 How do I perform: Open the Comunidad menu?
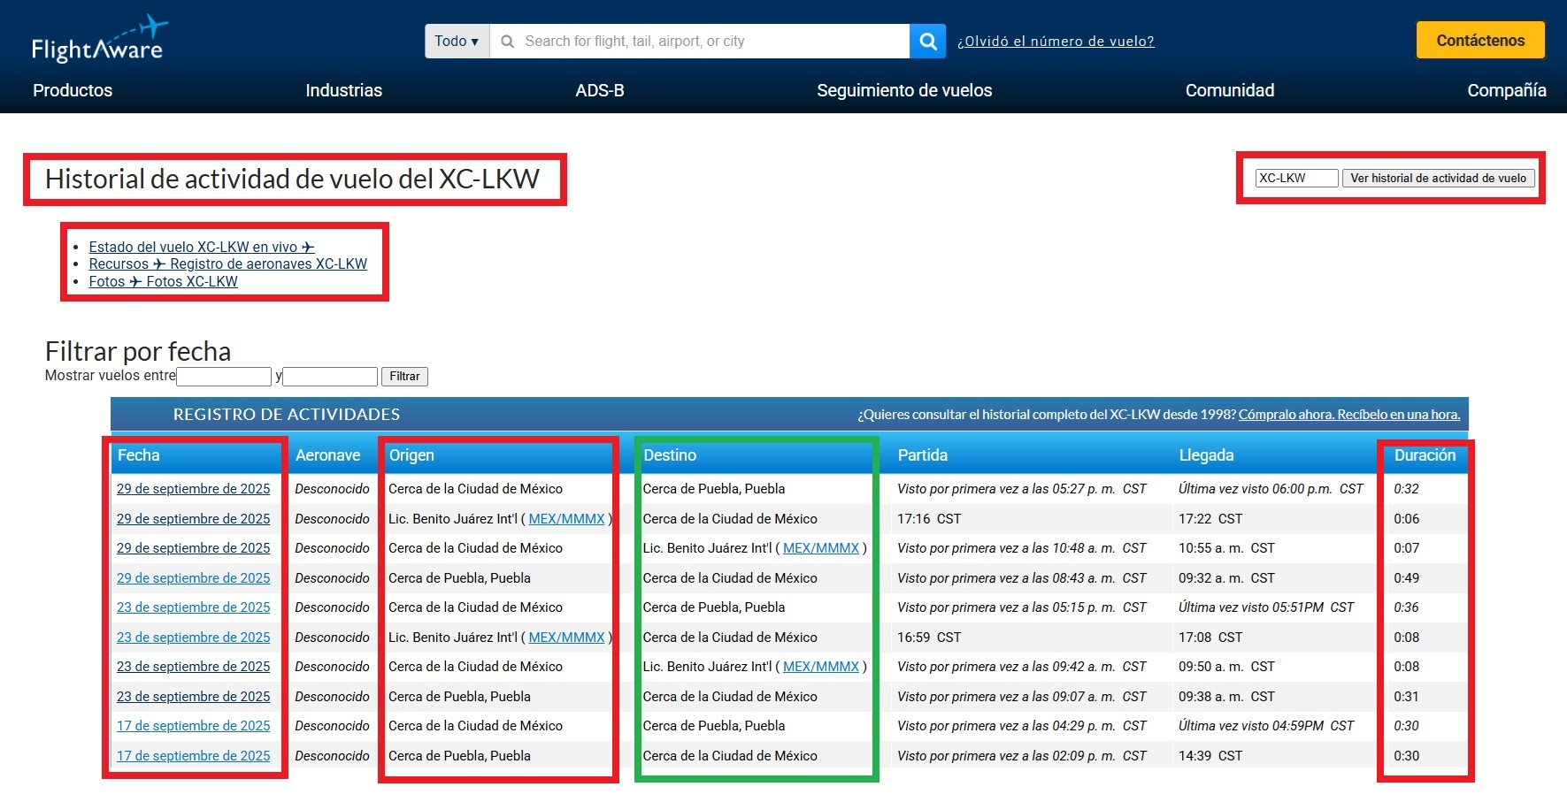pos(1229,90)
